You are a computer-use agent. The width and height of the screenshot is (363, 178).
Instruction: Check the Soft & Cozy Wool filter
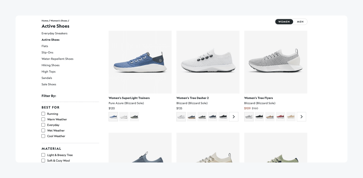click(43, 160)
